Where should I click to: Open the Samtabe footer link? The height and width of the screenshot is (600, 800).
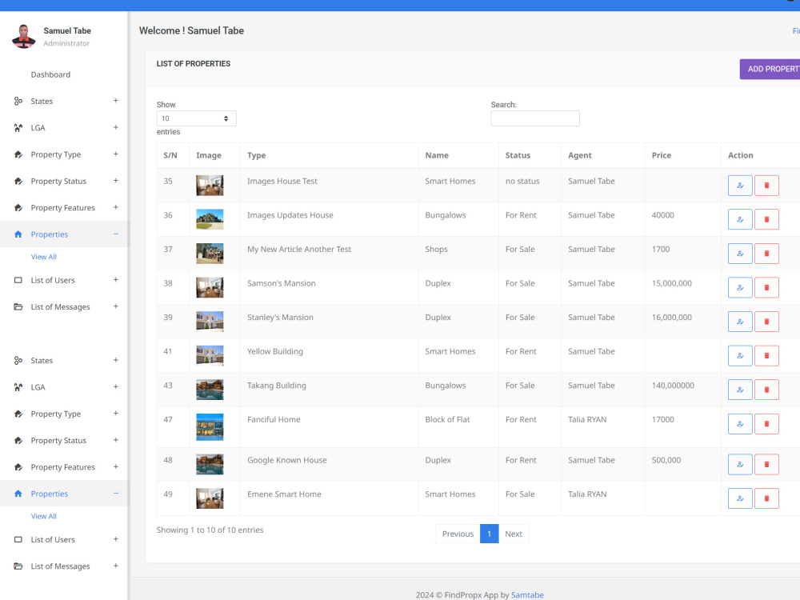click(x=527, y=595)
